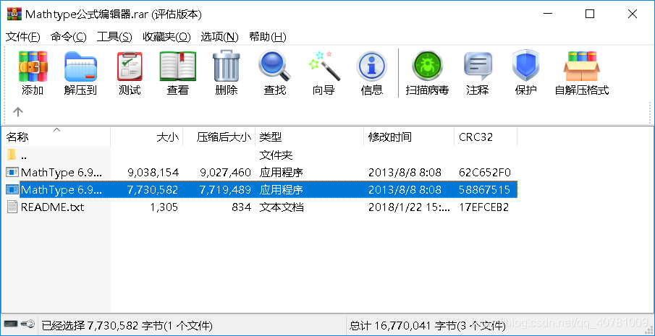Click the CRC32 value 62C652F0

[485, 172]
